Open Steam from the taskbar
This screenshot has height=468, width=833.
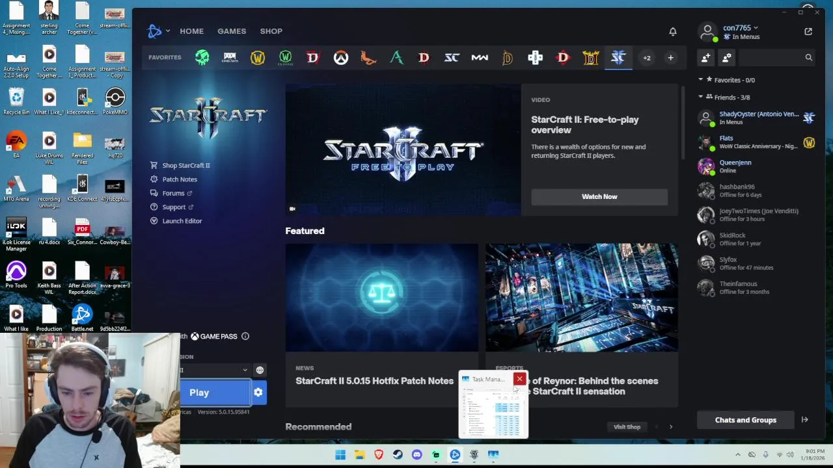pyautogui.click(x=398, y=455)
